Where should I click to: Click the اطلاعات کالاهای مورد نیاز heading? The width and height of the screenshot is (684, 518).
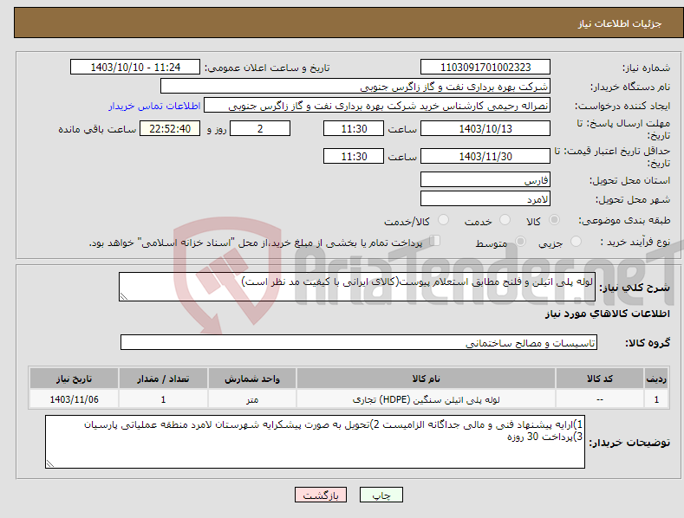607,314
